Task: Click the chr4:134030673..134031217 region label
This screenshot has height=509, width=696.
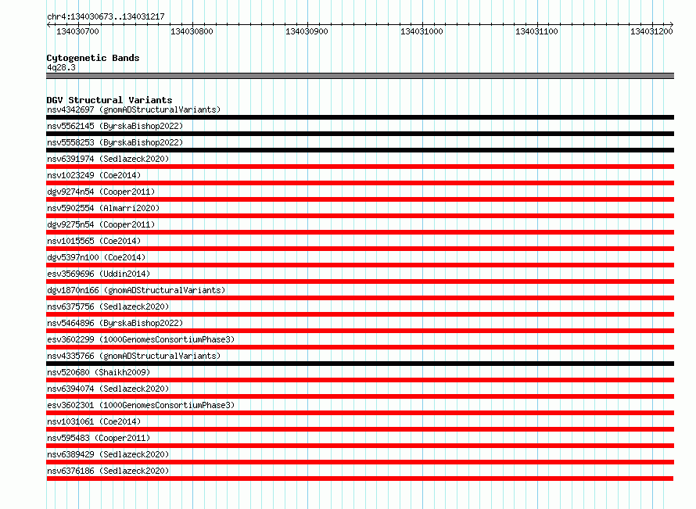Action: click(x=106, y=16)
